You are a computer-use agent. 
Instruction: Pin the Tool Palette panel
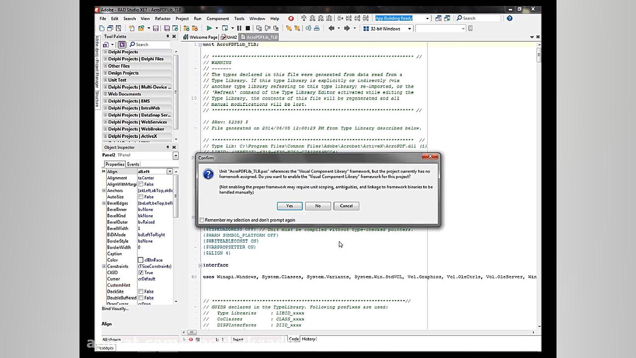tap(167, 36)
